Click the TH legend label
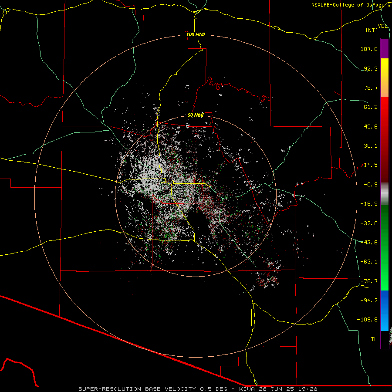 pos(374,339)
